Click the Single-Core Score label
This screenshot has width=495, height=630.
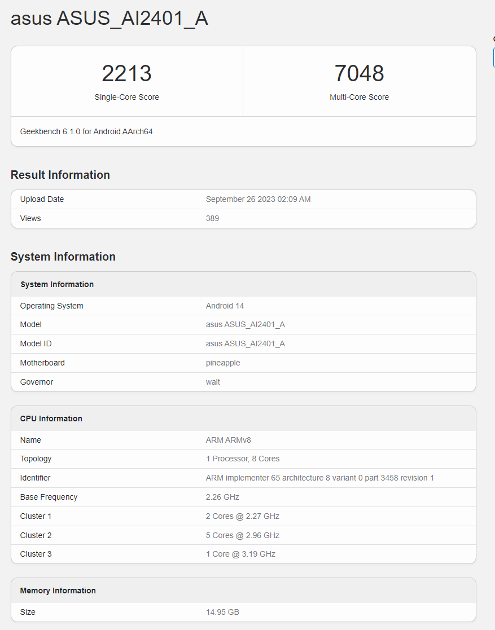(x=126, y=97)
